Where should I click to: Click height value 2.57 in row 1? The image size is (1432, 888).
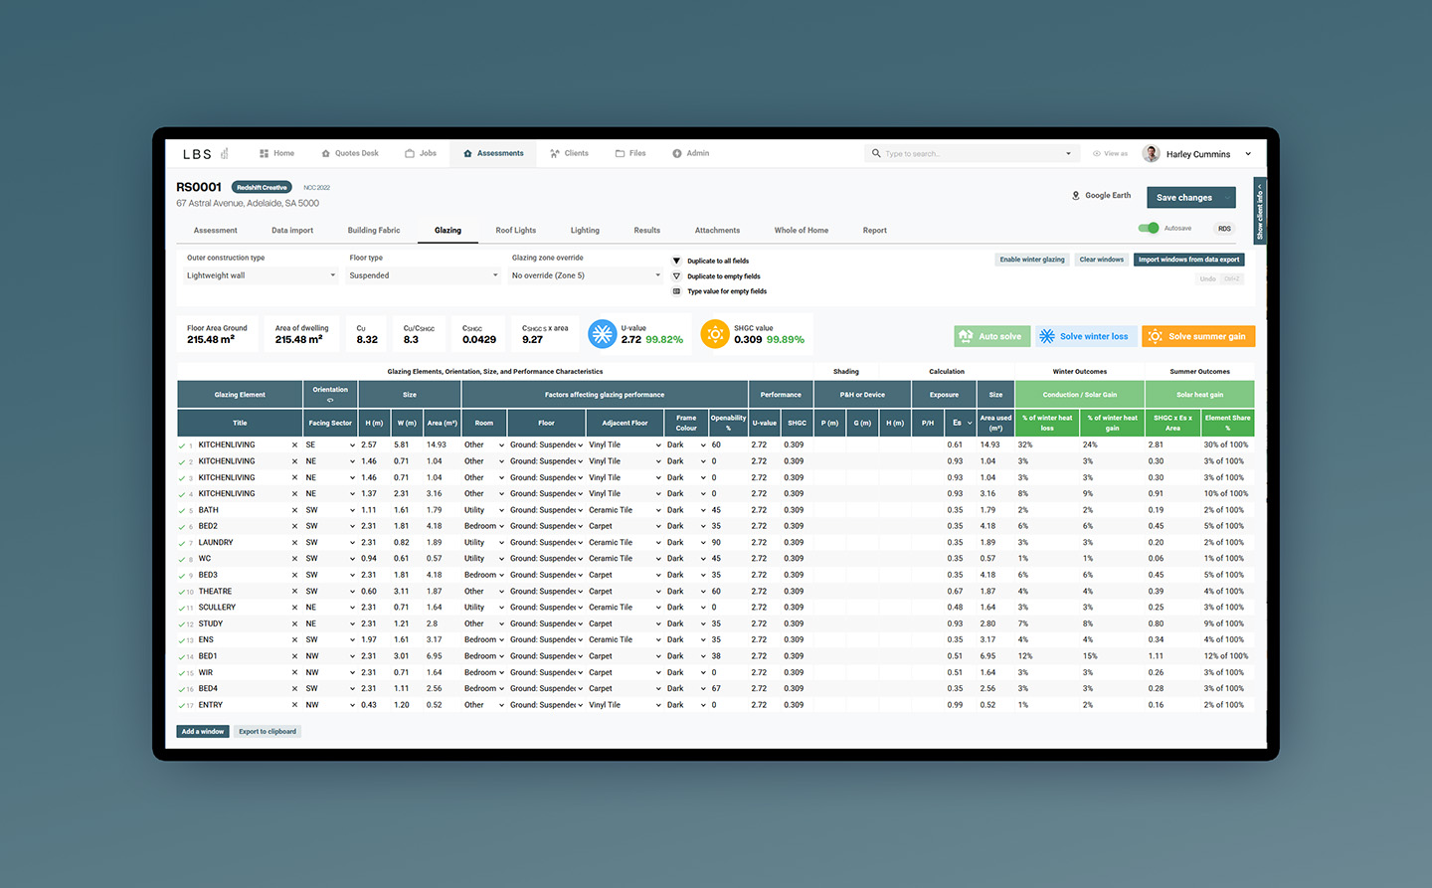[x=369, y=444]
